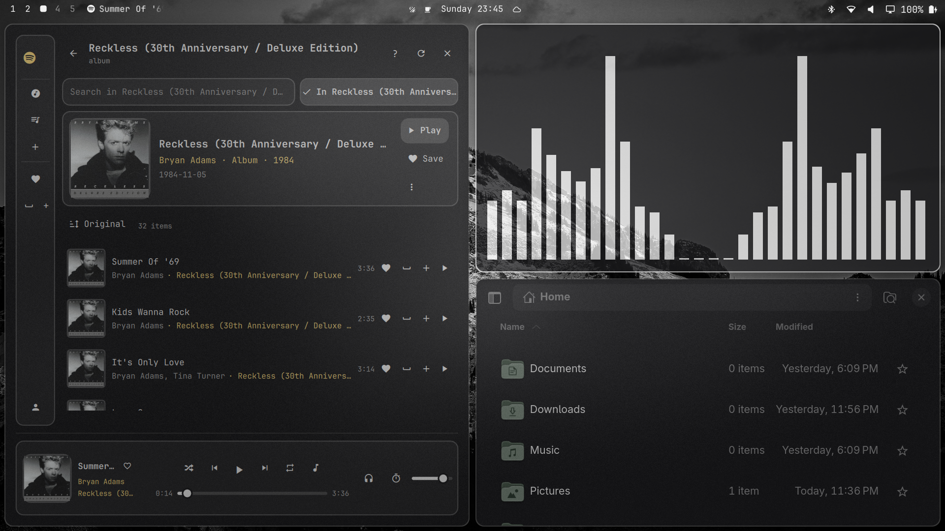
Task: Open album three-dot more options menu
Action: [411, 187]
